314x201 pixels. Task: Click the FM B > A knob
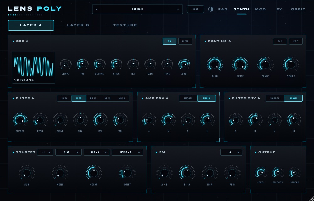187,173
